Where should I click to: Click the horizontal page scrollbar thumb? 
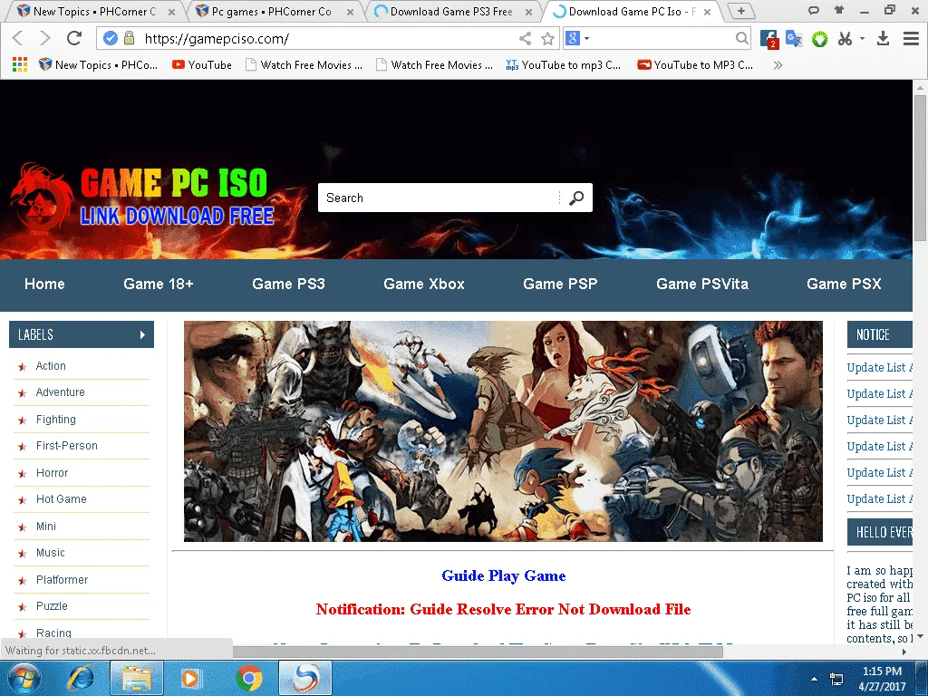(x=478, y=652)
